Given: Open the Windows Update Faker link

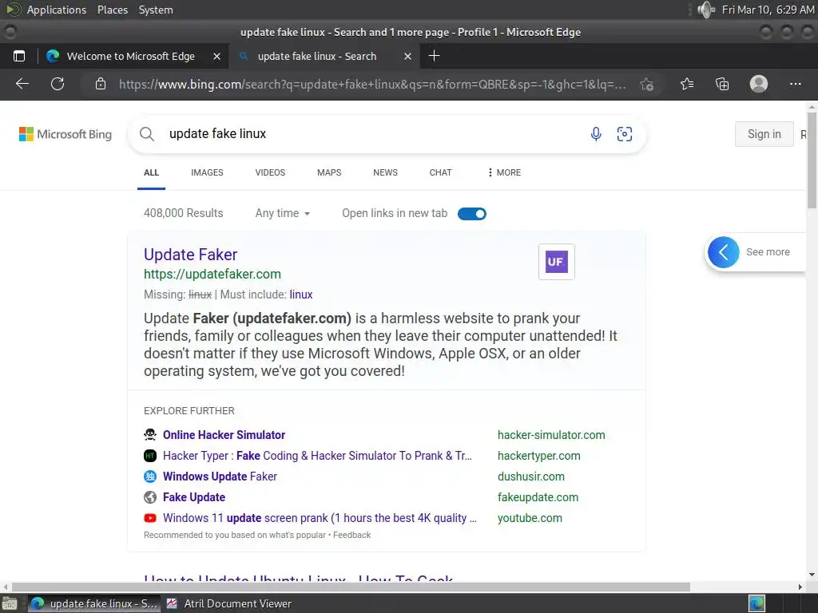Looking at the screenshot, I should click(x=220, y=477).
